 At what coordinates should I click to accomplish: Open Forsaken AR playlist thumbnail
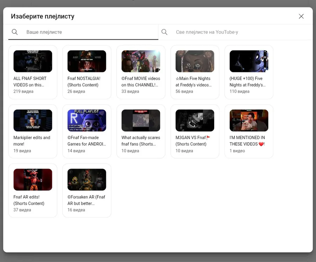point(87,179)
